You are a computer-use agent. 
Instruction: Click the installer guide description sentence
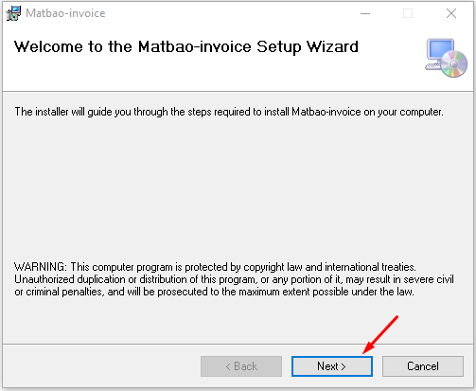(x=229, y=112)
